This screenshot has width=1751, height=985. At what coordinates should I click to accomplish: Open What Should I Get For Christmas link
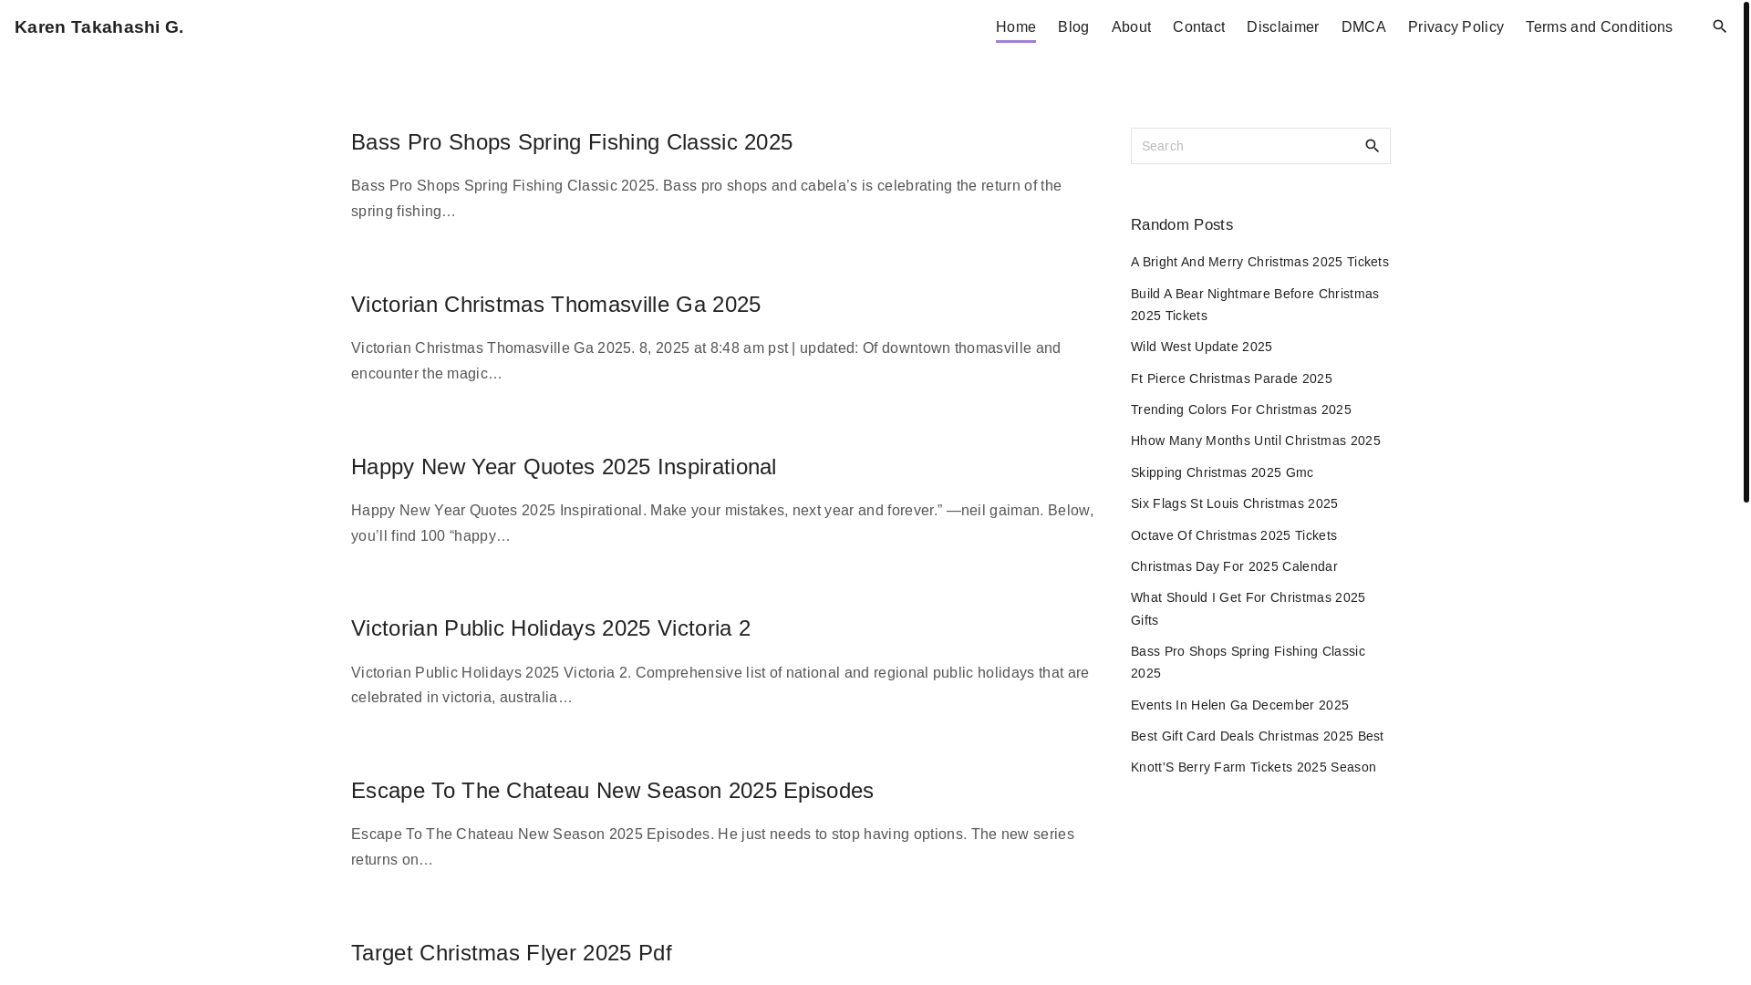1248,608
